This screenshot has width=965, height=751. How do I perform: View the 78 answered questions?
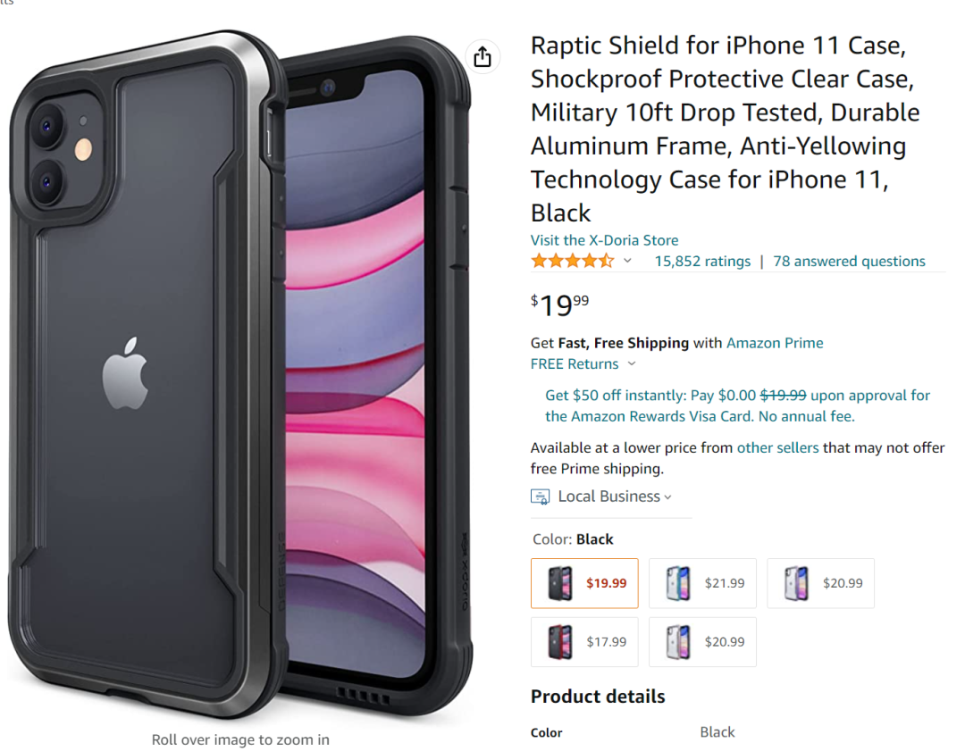pos(849,262)
